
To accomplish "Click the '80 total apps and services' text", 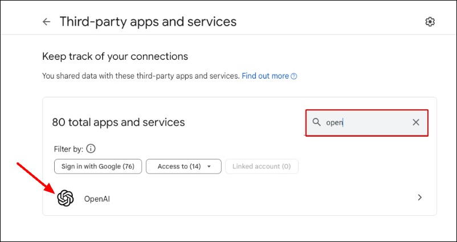I will coord(119,122).
